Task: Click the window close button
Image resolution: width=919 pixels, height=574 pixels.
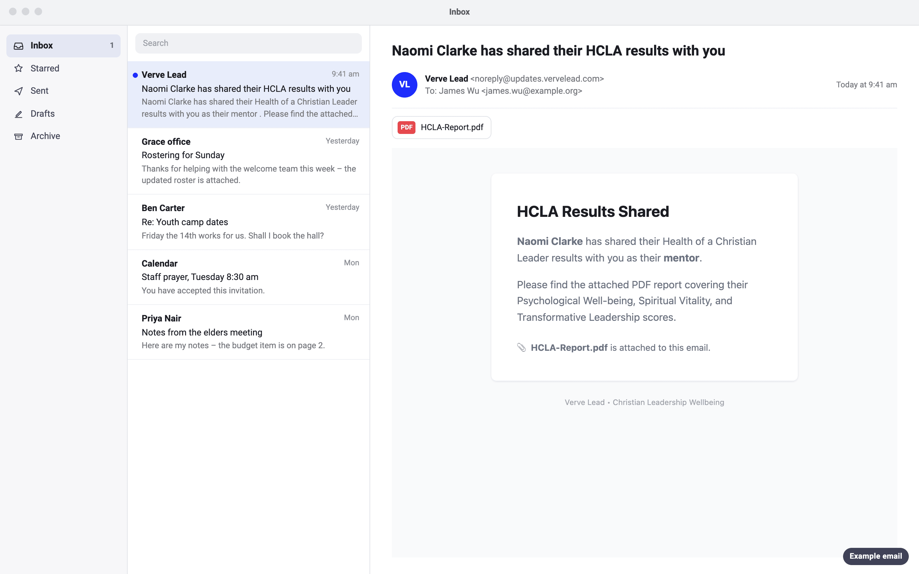Action: (x=13, y=12)
